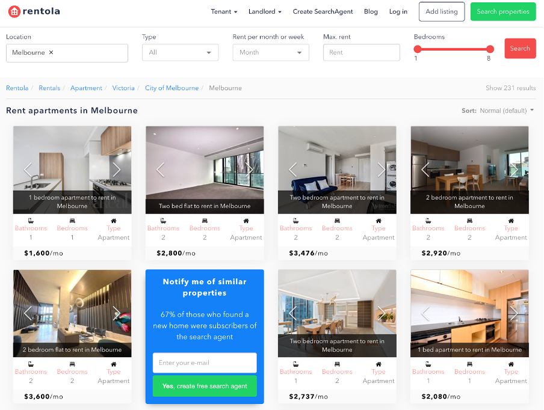The width and height of the screenshot is (544, 410).
Task: Show next photo of $3,476/mo apartment
Action: click(x=382, y=170)
